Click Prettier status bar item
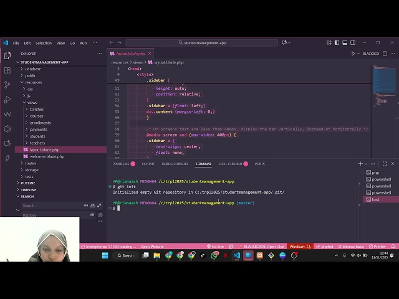Viewport: 399px width, 299px height. [377, 247]
